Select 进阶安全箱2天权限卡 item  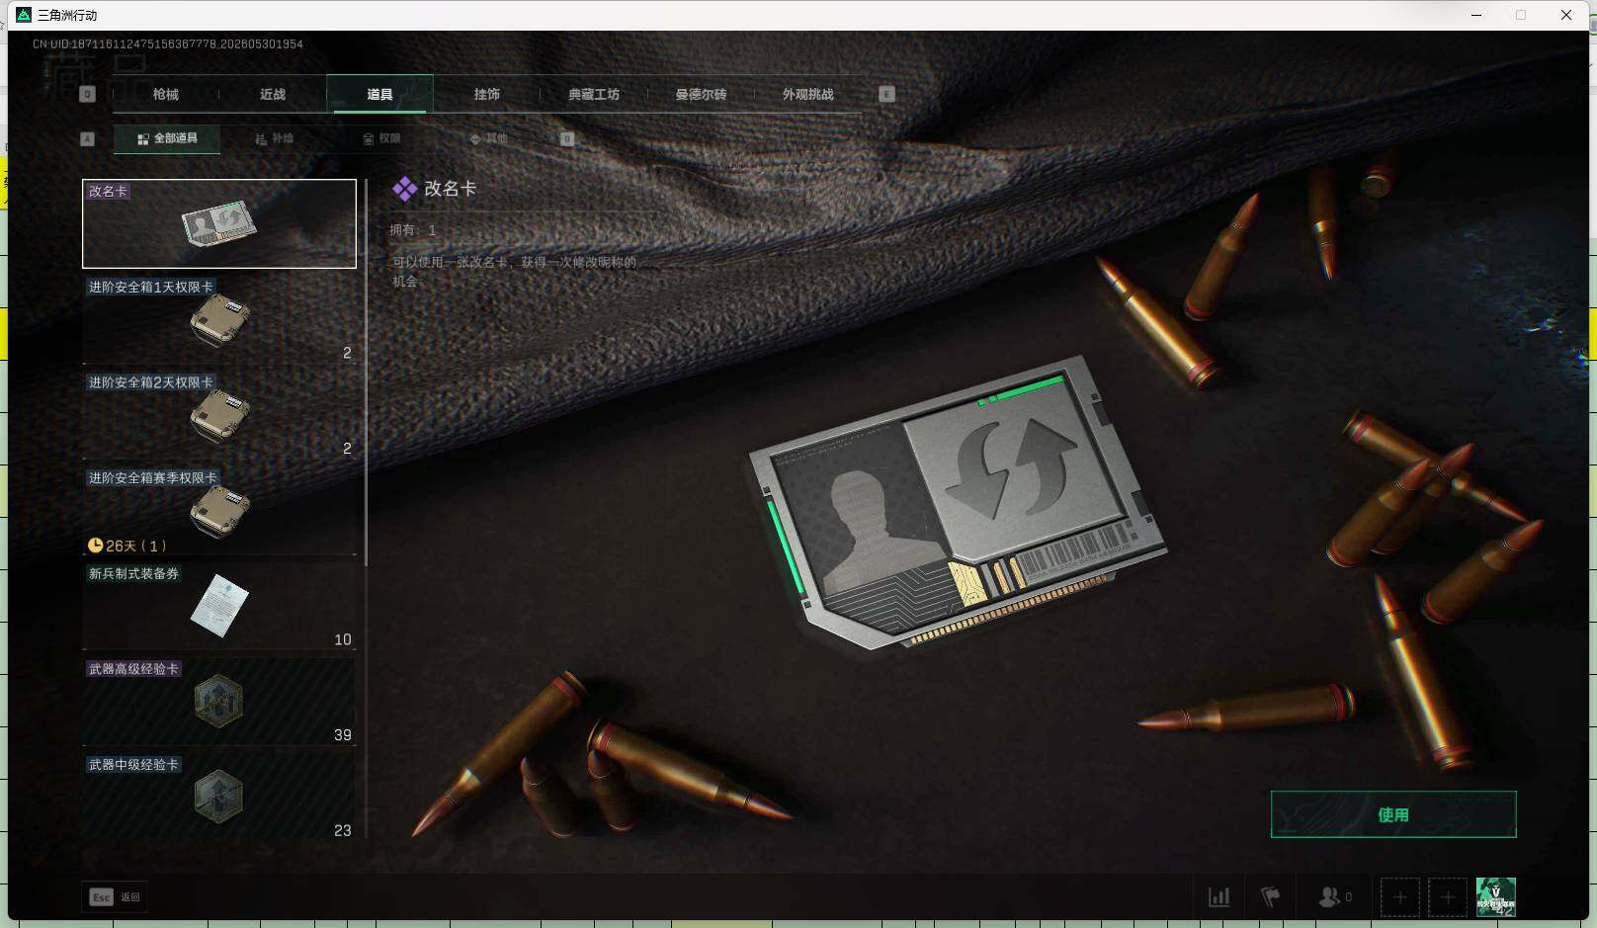pyautogui.click(x=219, y=415)
